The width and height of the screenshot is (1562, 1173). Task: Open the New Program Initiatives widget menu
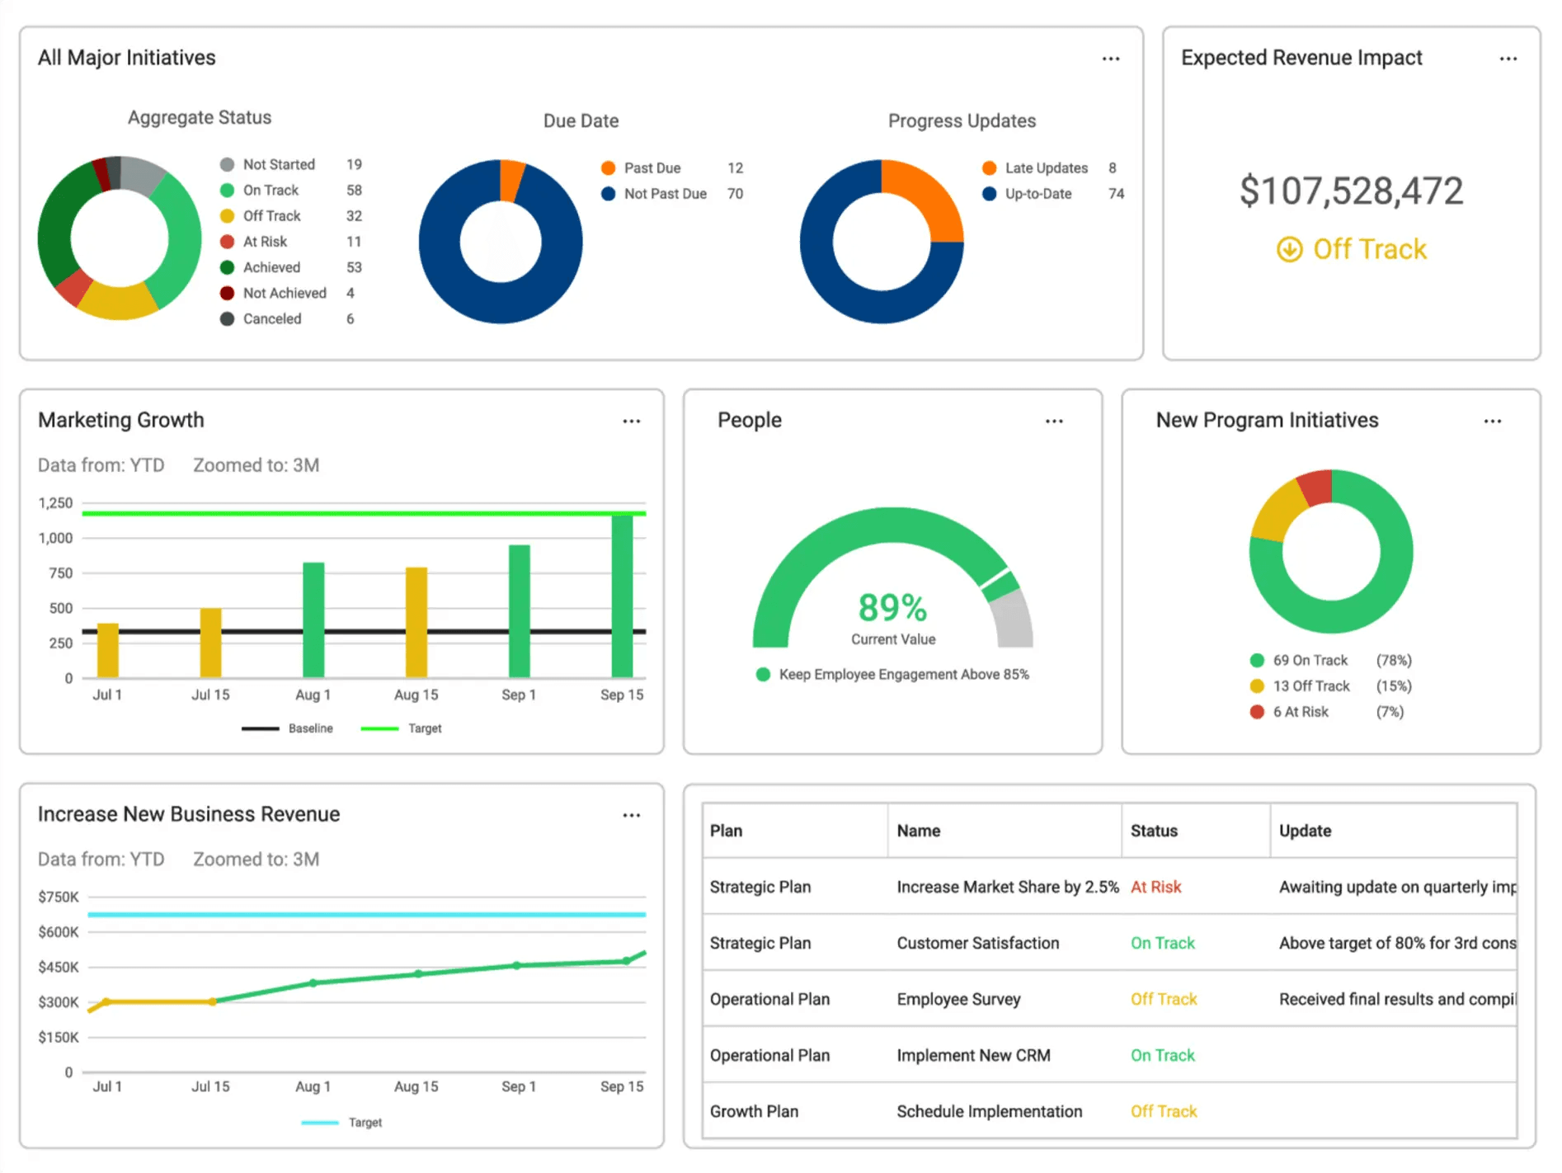tap(1493, 421)
